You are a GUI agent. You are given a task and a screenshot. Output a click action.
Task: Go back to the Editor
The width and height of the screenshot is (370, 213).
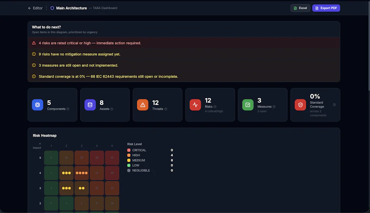(36, 8)
